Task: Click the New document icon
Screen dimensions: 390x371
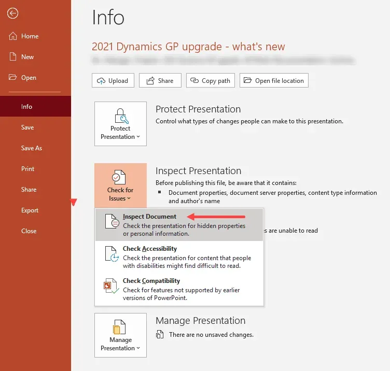Action: point(13,57)
